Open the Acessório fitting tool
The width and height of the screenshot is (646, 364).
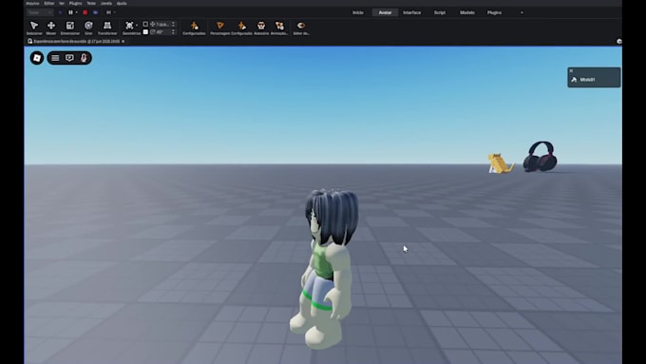coord(261,28)
